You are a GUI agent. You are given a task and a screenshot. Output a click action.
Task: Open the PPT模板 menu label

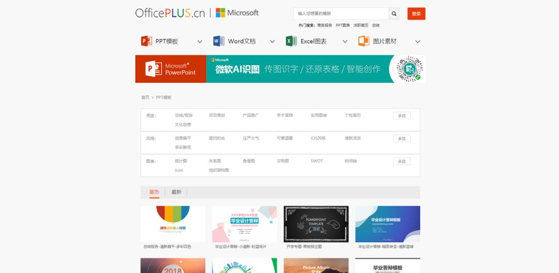(167, 41)
